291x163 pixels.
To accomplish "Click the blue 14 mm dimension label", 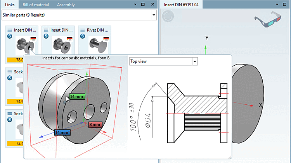I will pyautogui.click(x=62, y=132).
